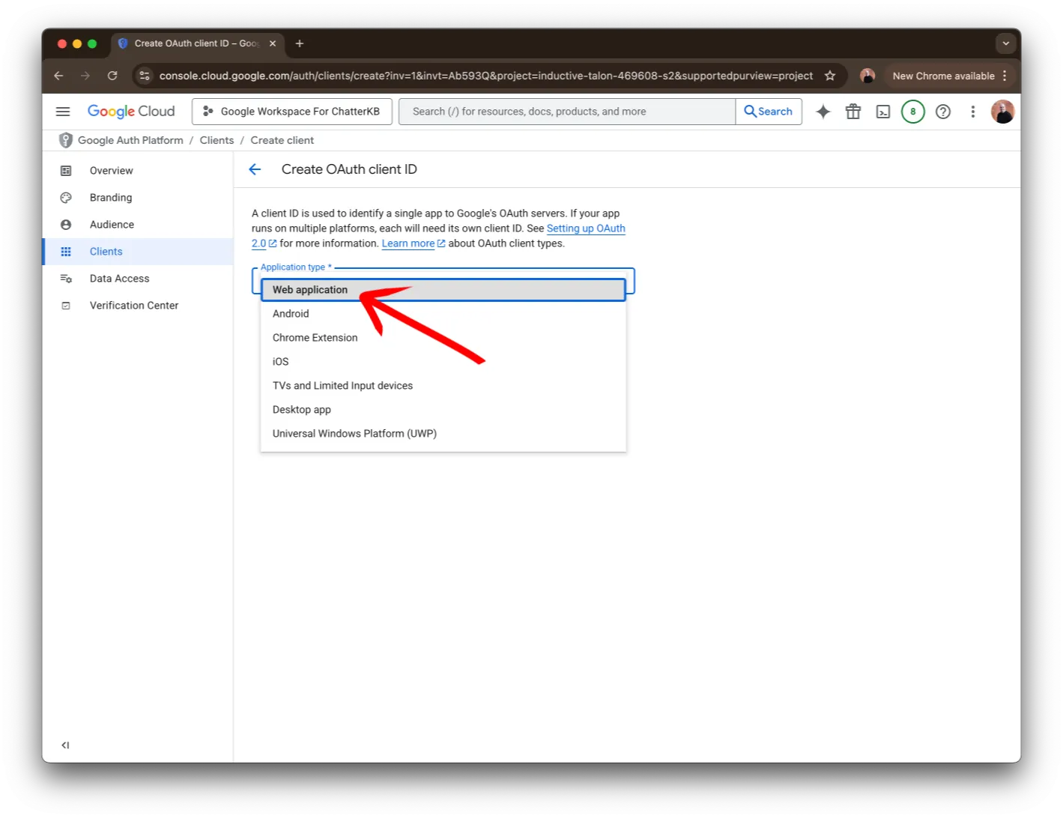
Task: Pick TVs and Limited Input devices
Action: coord(443,386)
